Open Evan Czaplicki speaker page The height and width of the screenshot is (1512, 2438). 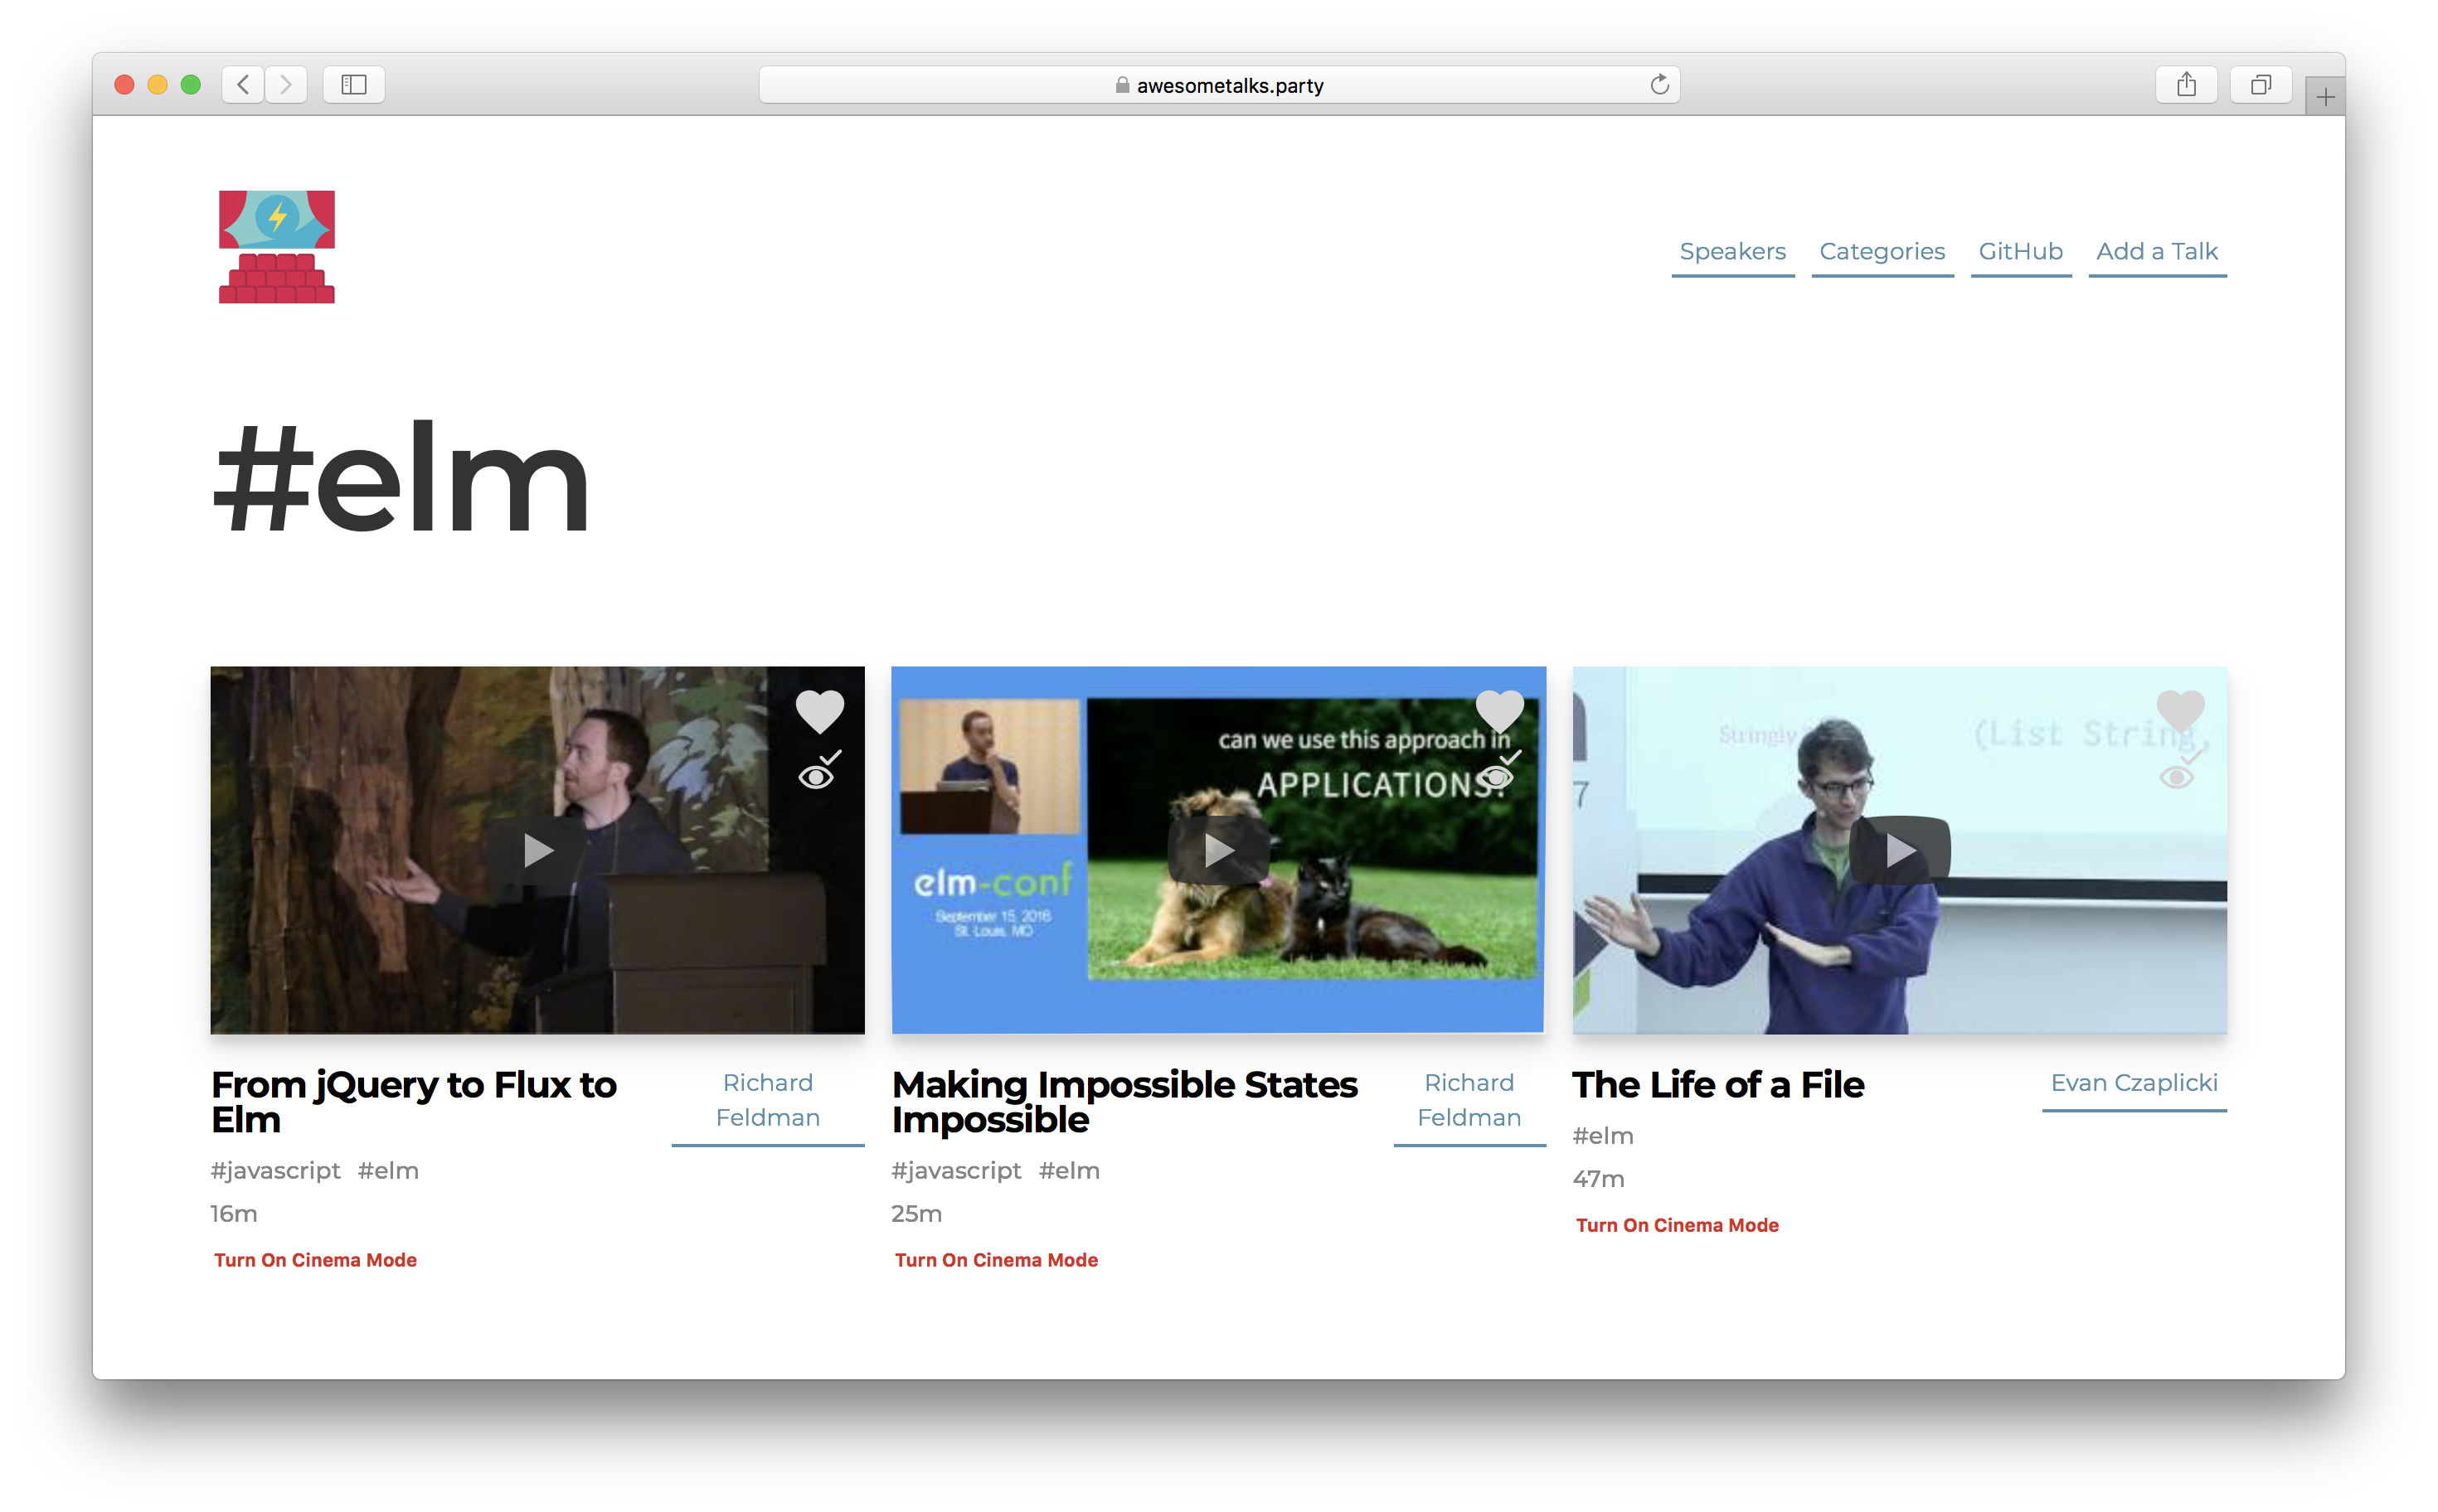[x=2133, y=1083]
